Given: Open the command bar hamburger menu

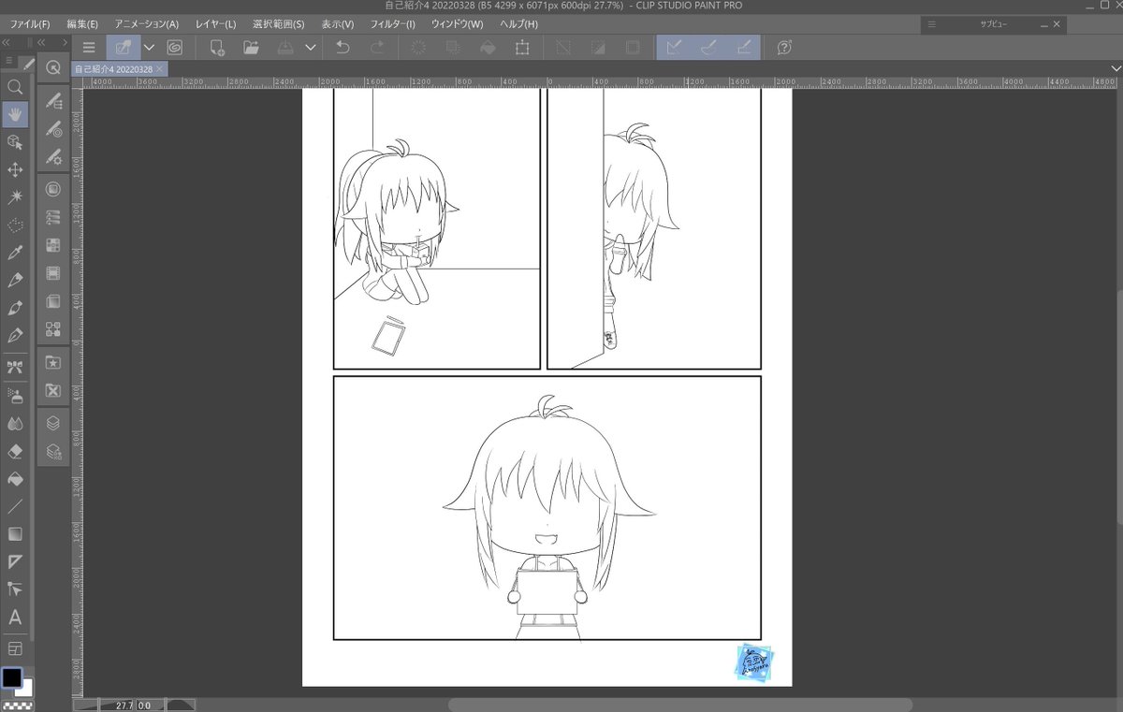Looking at the screenshot, I should pos(89,47).
